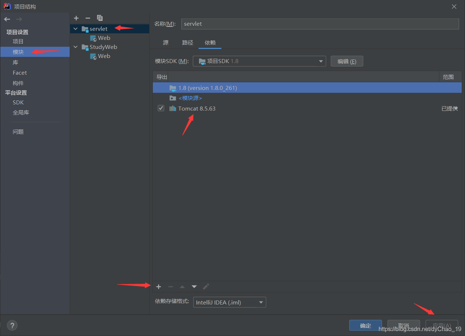The width and height of the screenshot is (465, 336).
Task: Move dependency up with arrow icon
Action: pos(182,287)
